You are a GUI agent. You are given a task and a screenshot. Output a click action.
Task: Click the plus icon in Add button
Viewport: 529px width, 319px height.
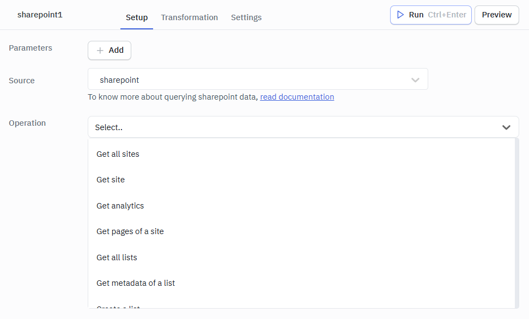pos(100,51)
